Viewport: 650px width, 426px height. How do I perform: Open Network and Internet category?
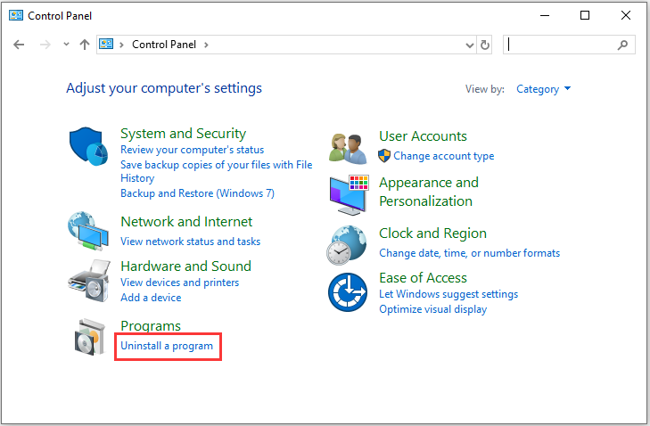click(x=186, y=222)
